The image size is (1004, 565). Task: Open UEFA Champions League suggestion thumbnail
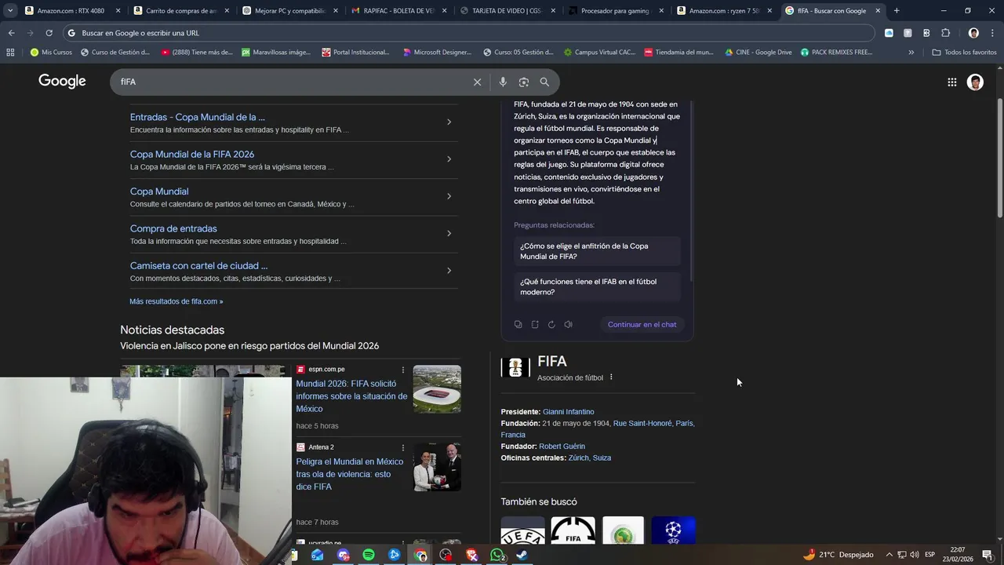click(673, 530)
